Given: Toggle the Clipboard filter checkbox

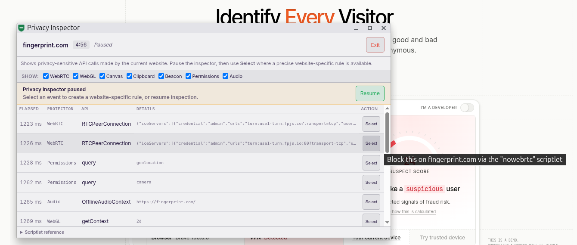Looking at the screenshot, I should point(129,76).
